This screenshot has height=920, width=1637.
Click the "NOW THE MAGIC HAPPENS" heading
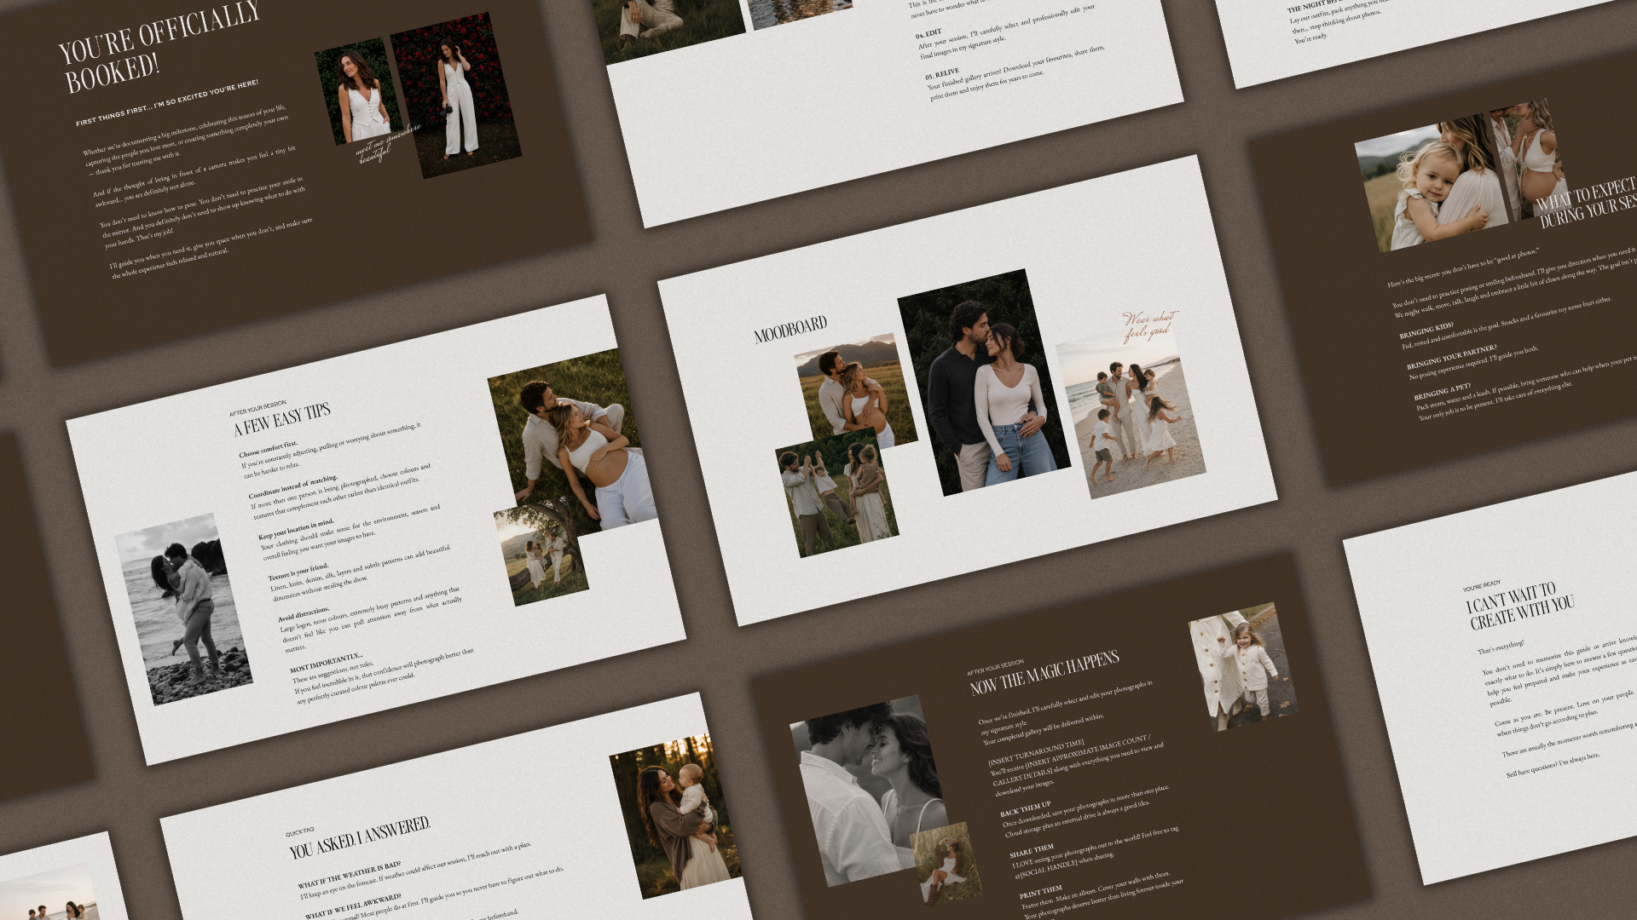coord(1044,672)
